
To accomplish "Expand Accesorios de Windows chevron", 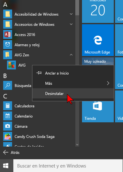I will [x=71, y=24].
